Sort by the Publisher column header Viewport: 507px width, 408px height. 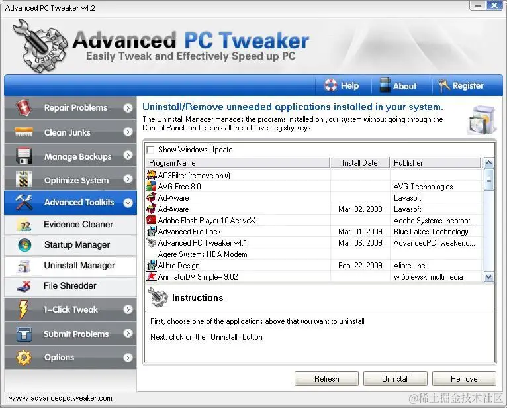(436, 163)
